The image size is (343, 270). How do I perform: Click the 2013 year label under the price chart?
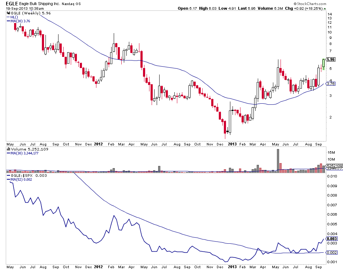pos(232,144)
